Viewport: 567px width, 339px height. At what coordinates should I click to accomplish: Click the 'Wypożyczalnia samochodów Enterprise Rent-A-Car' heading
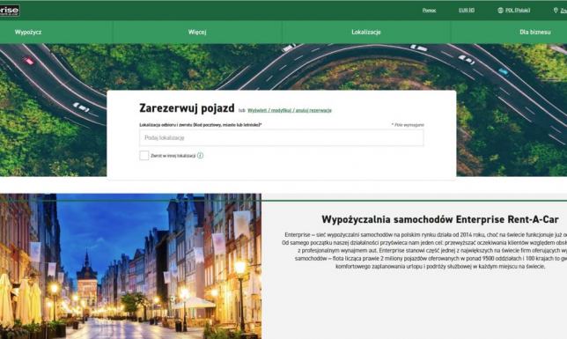coord(440,219)
